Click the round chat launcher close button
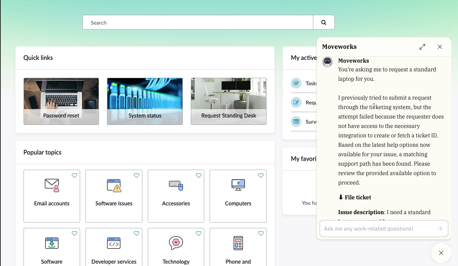 click(x=441, y=253)
